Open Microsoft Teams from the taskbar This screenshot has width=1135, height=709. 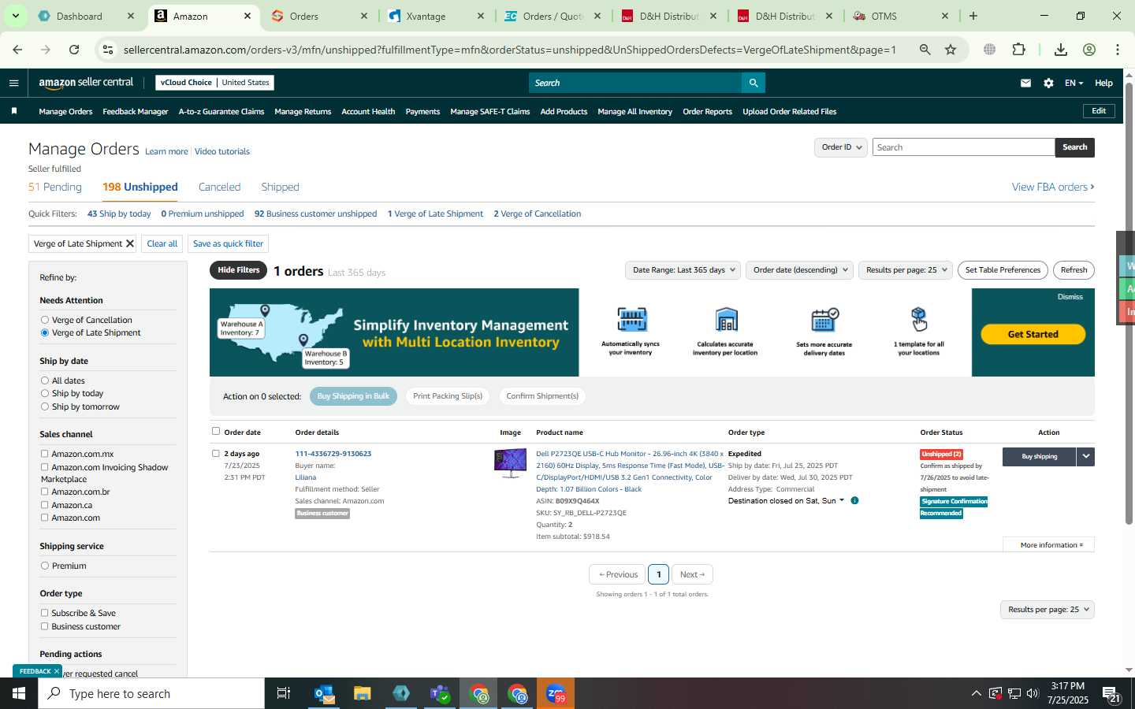(440, 693)
